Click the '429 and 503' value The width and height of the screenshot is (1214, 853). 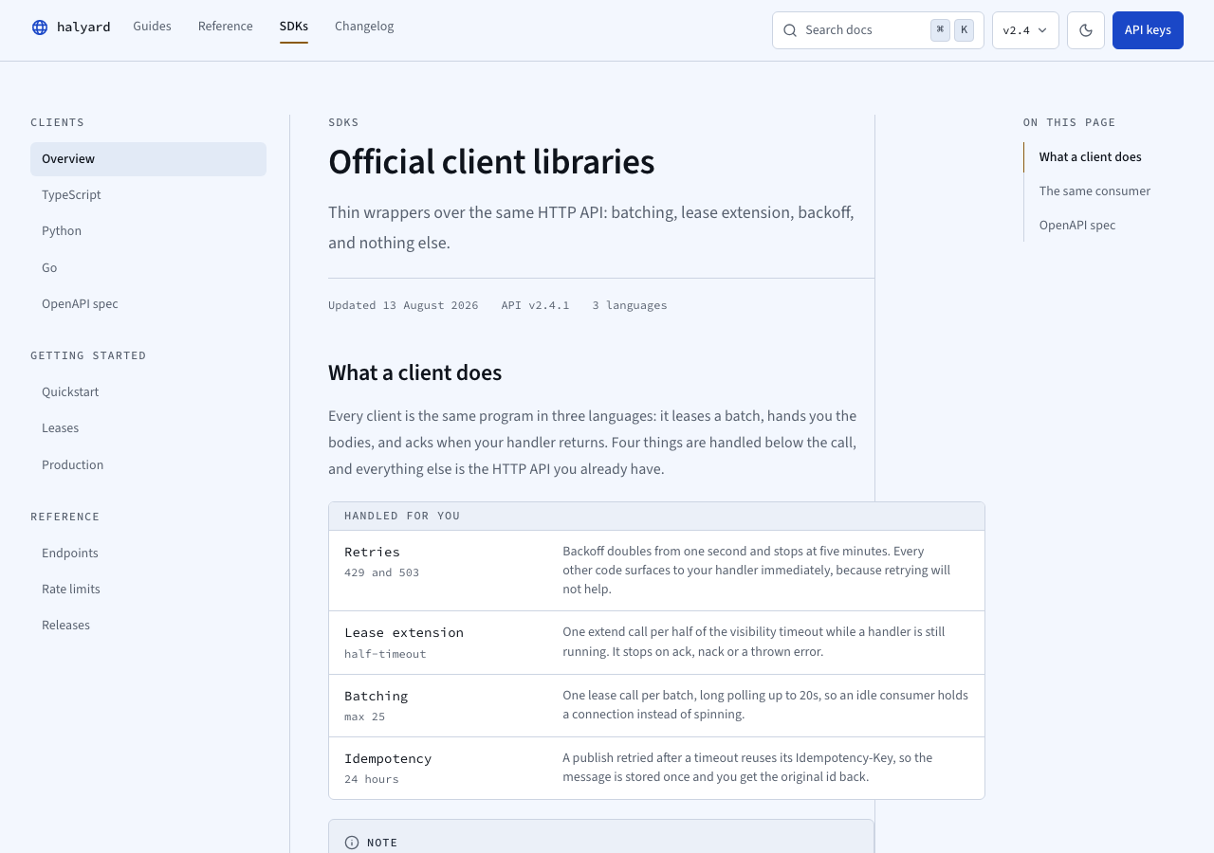(x=381, y=572)
